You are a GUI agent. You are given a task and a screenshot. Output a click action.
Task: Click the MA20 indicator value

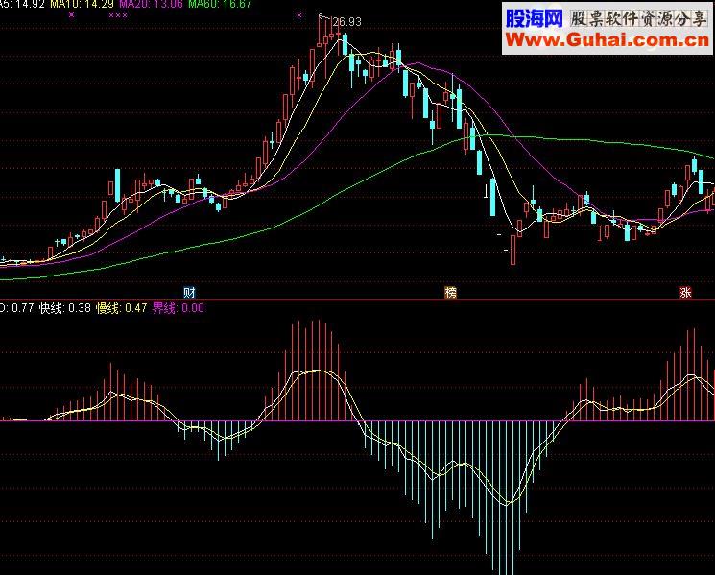(x=151, y=4)
